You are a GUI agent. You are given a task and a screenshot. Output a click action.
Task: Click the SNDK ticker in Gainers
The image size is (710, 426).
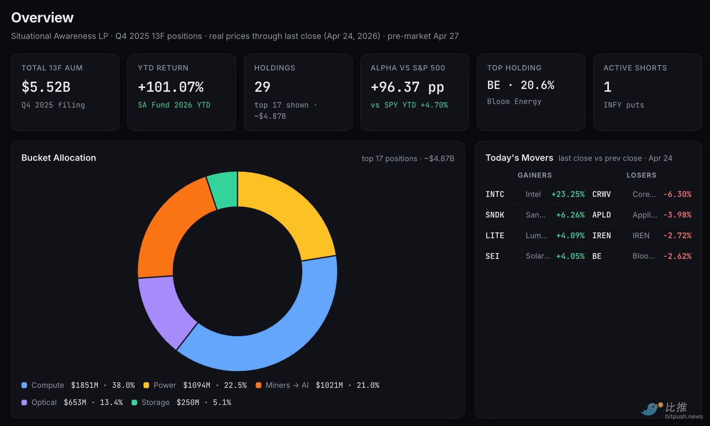click(495, 215)
